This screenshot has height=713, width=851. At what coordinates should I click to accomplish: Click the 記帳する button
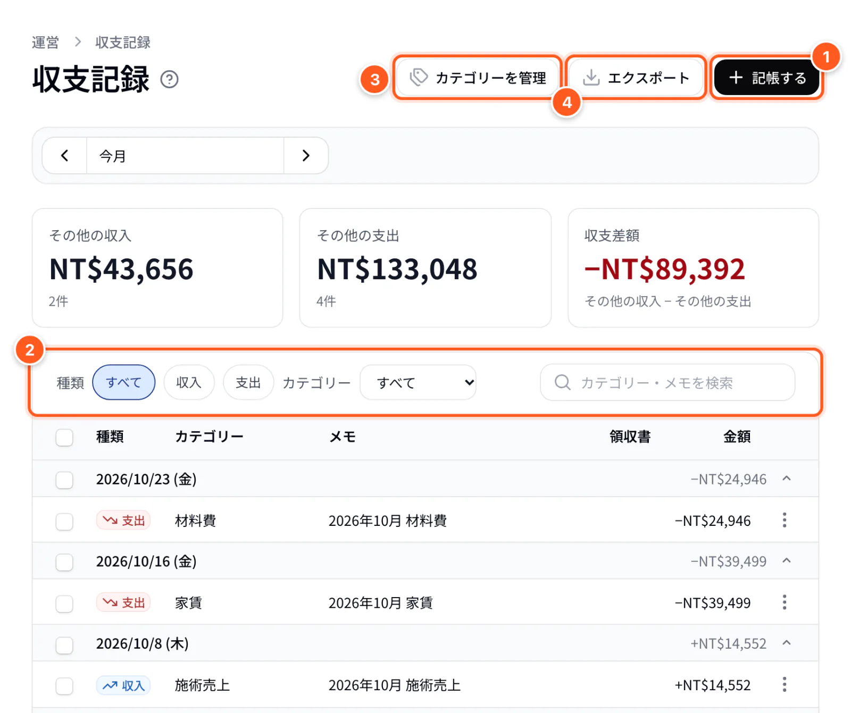[766, 78]
